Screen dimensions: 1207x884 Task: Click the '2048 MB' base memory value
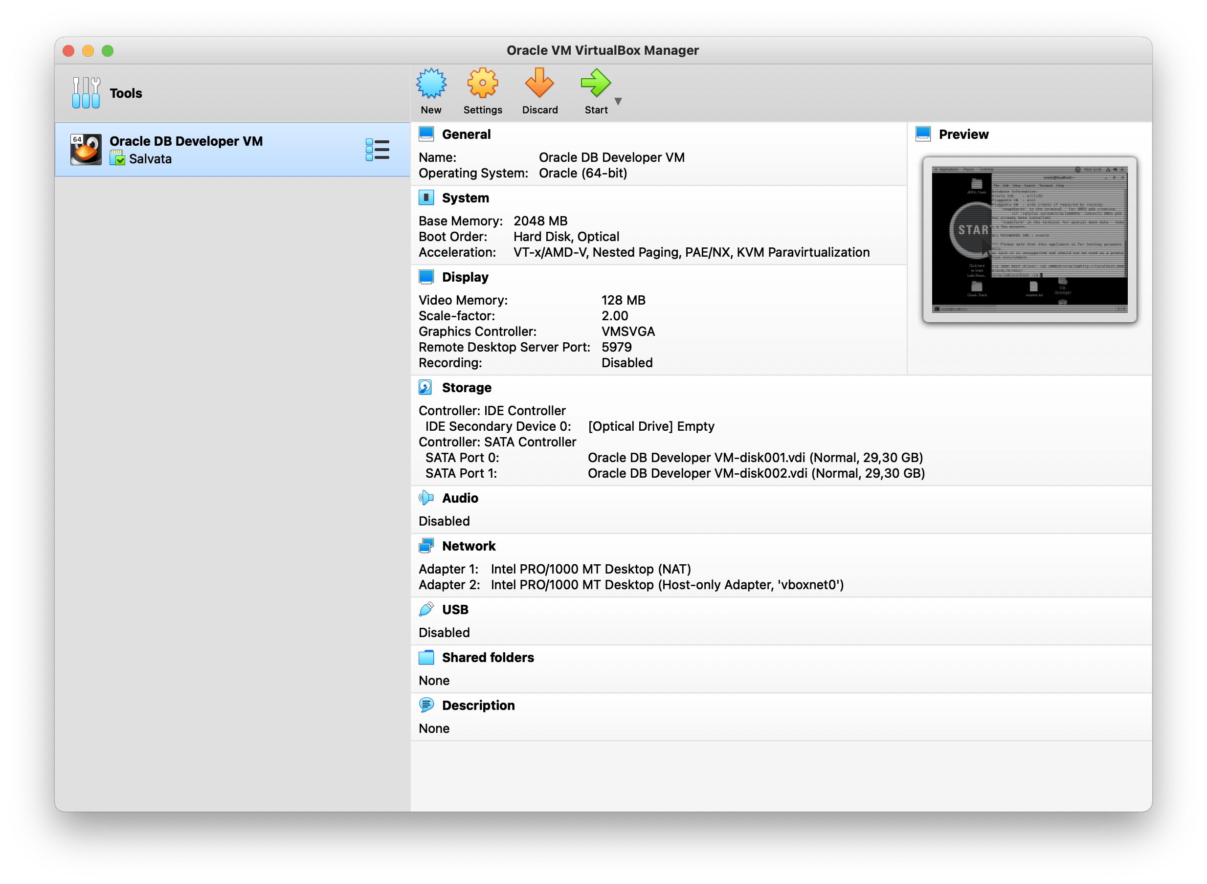click(540, 221)
